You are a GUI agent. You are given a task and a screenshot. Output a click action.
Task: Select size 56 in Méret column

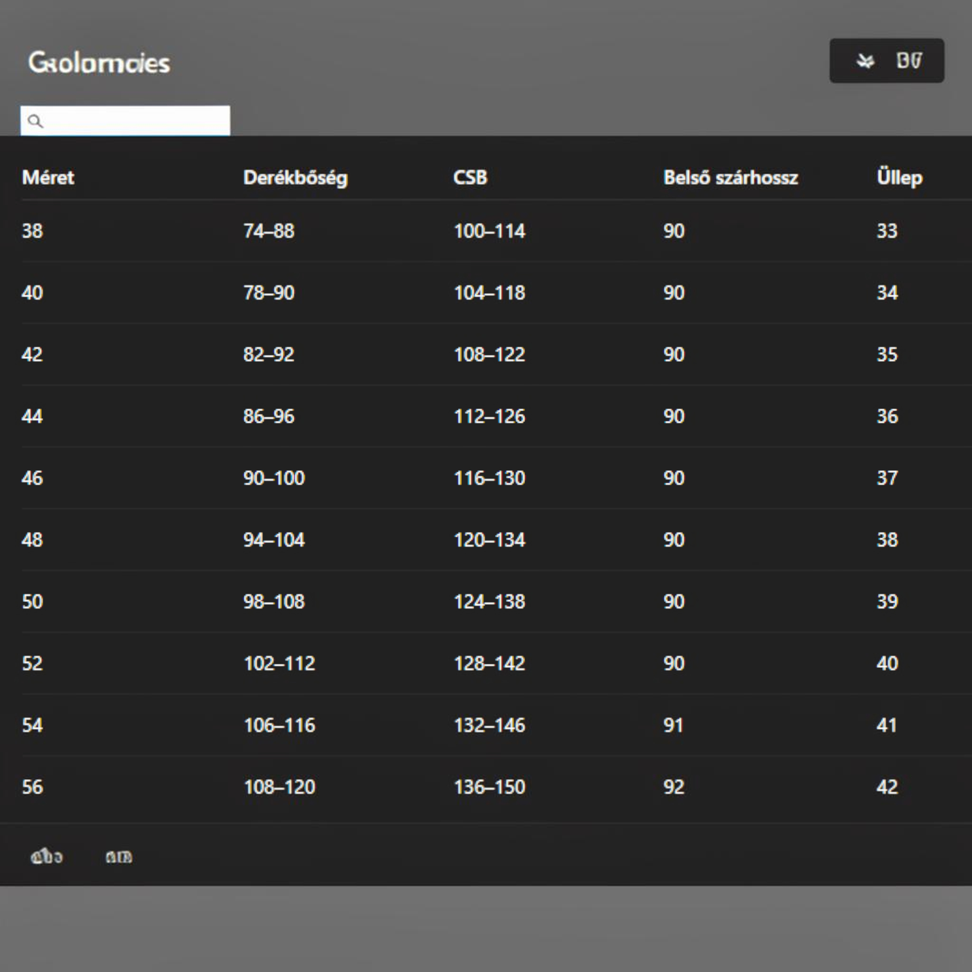(32, 787)
